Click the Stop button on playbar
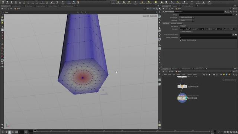The width and height of the screenshot is (238, 134). [10, 132]
